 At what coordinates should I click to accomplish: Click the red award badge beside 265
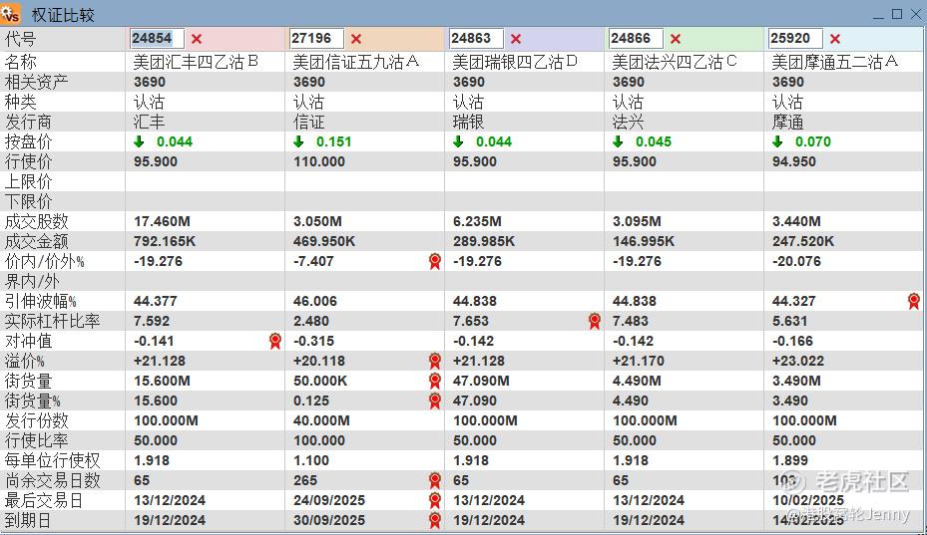435,480
